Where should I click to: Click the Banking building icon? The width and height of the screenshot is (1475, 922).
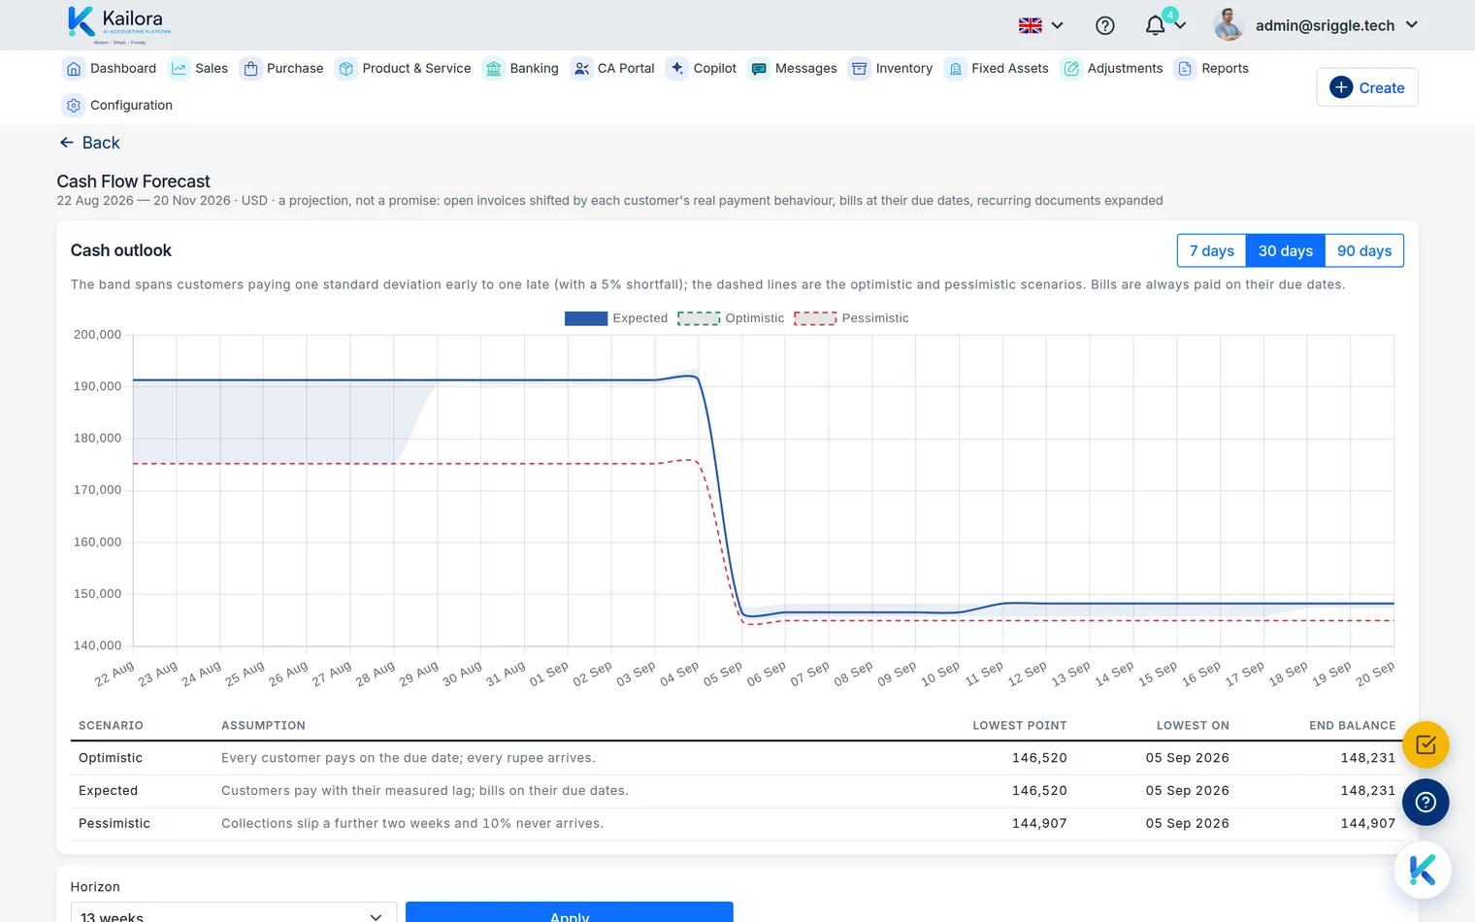(494, 69)
